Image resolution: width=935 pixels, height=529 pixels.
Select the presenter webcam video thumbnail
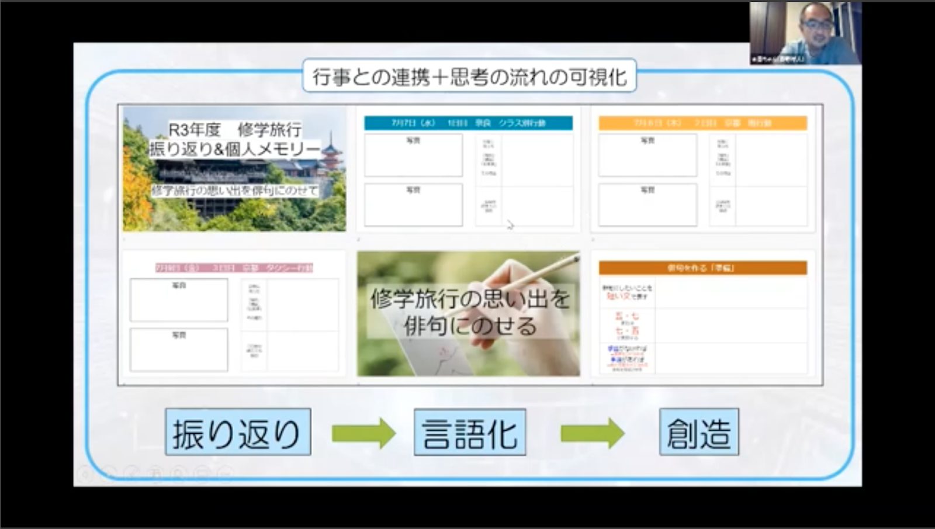click(x=805, y=33)
